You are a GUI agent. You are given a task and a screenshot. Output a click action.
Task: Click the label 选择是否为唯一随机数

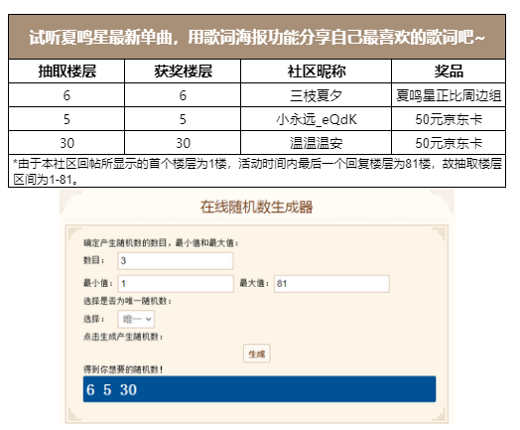127,301
